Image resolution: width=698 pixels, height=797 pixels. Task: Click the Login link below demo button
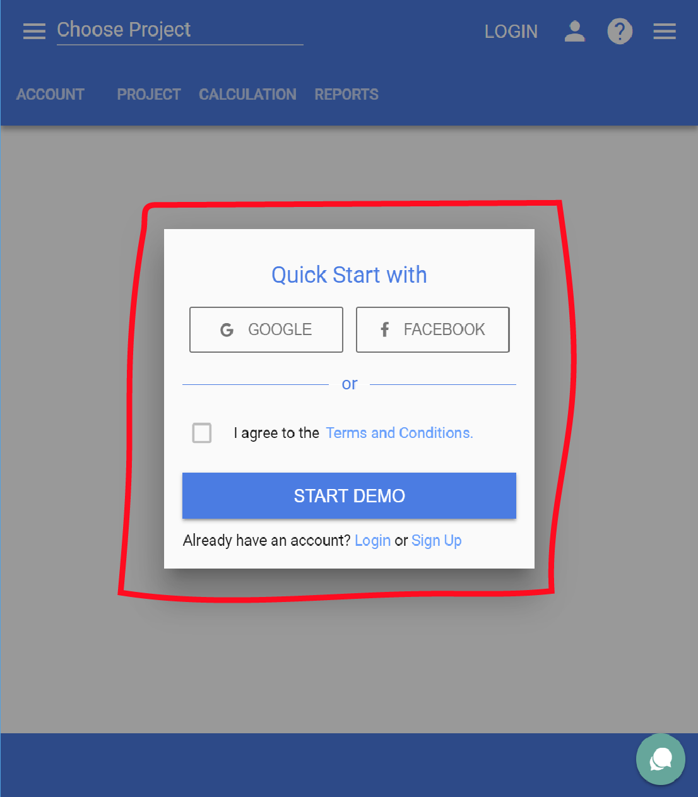(x=372, y=541)
